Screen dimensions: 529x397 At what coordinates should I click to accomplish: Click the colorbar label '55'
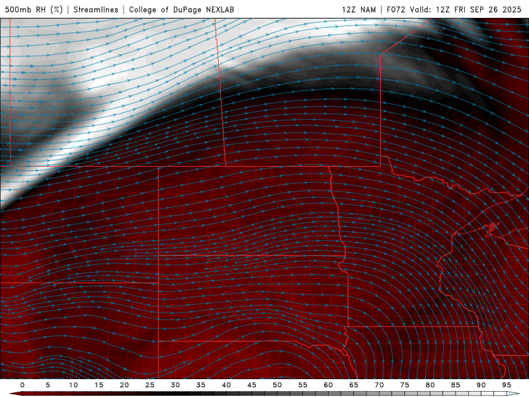click(x=303, y=385)
